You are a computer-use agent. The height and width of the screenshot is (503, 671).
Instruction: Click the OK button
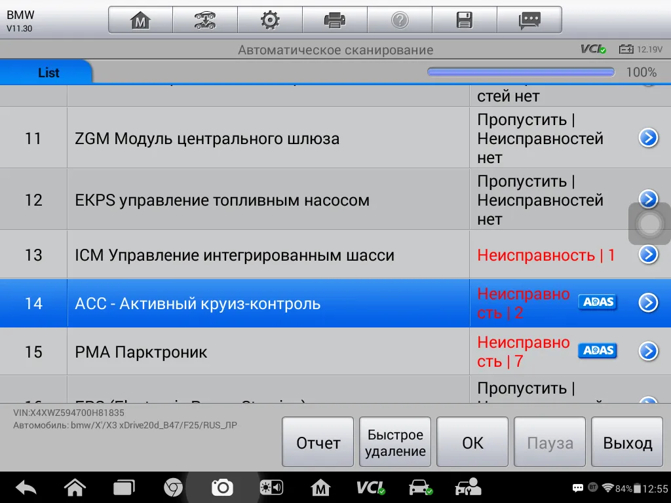tap(472, 442)
